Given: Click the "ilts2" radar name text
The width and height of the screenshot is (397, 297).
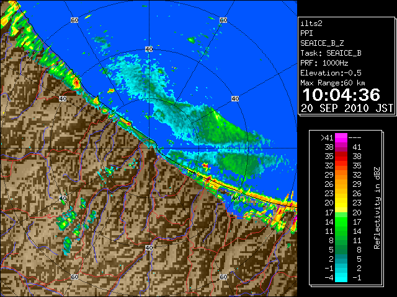Looking at the screenshot, I should pos(311,24).
